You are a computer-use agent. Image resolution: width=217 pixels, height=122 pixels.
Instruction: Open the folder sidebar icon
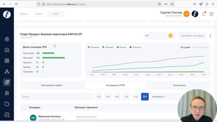coord(7,104)
